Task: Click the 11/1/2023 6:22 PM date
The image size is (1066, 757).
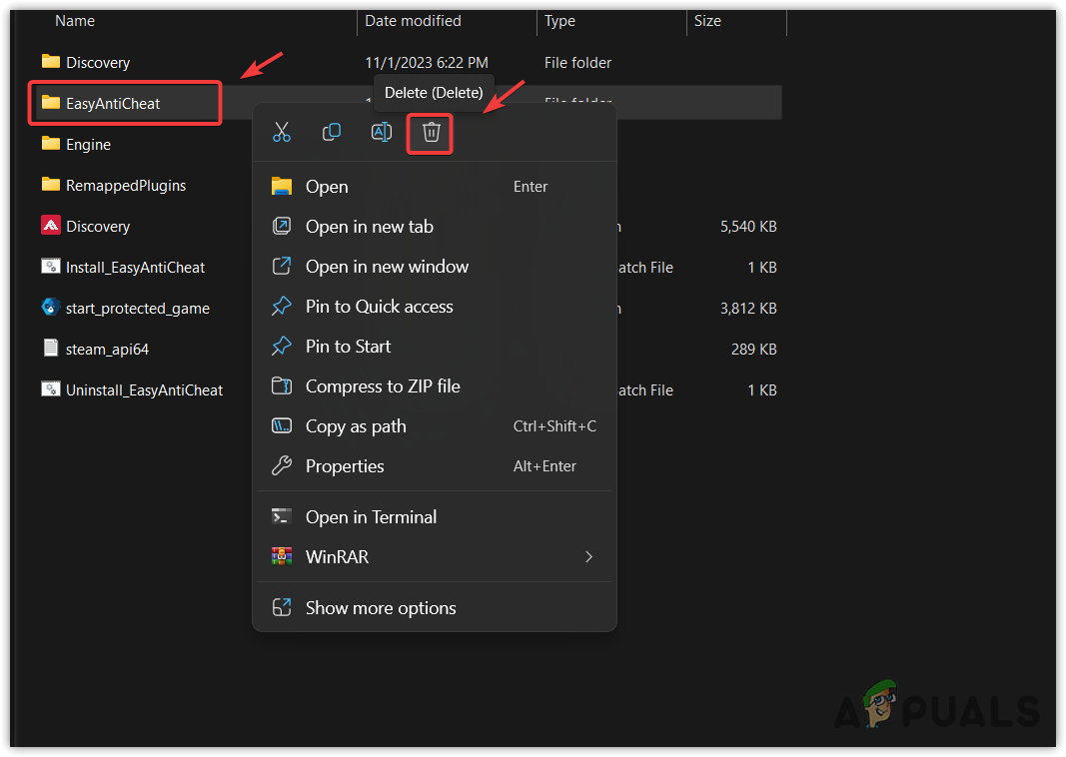Action: click(427, 63)
